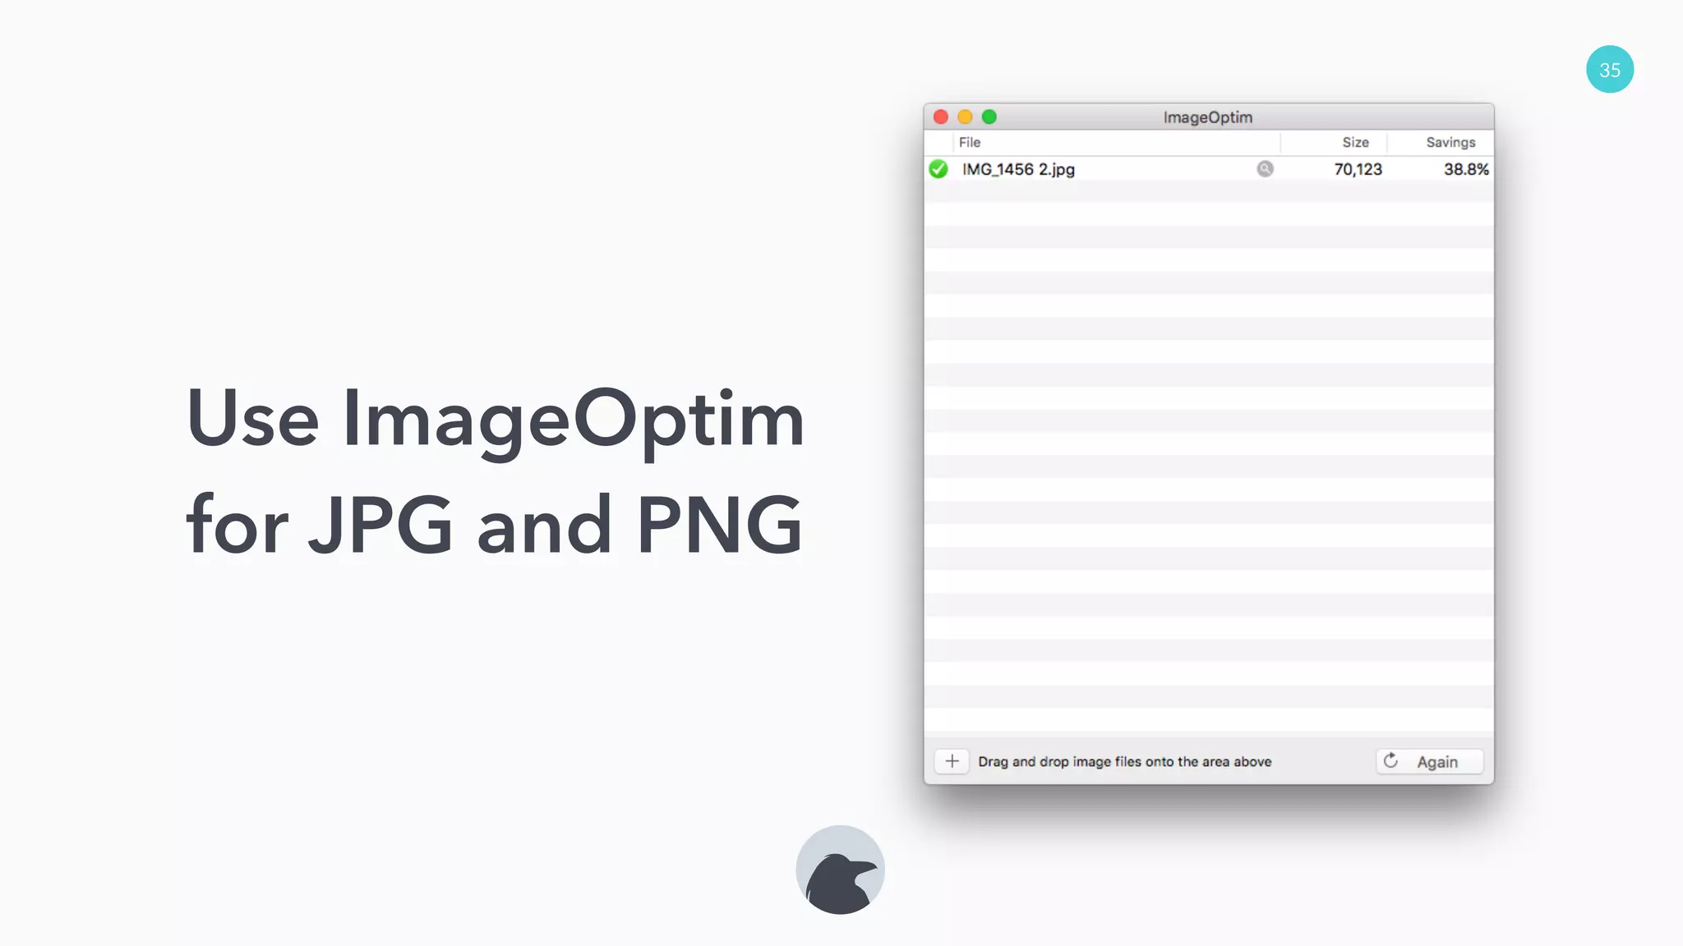
Task: Click the magnifier icon beside IMG_1456 2.jpg
Action: pyautogui.click(x=1265, y=168)
